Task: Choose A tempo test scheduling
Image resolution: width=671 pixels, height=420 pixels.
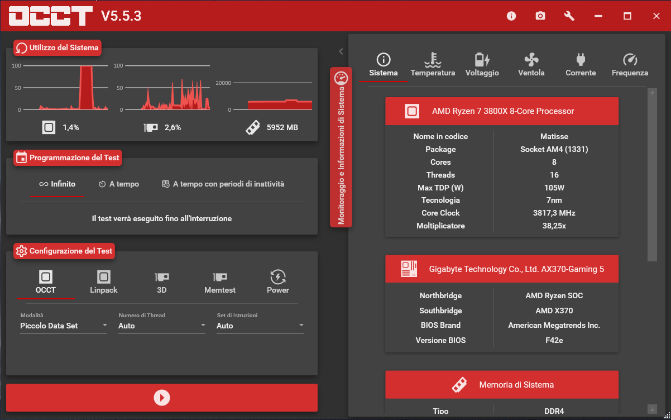Action: (x=118, y=184)
